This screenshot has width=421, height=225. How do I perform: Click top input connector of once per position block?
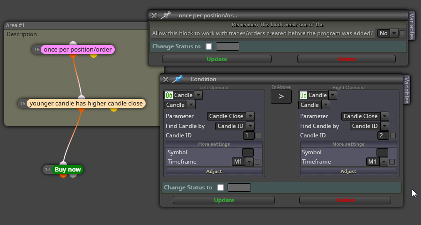tap(73, 44)
